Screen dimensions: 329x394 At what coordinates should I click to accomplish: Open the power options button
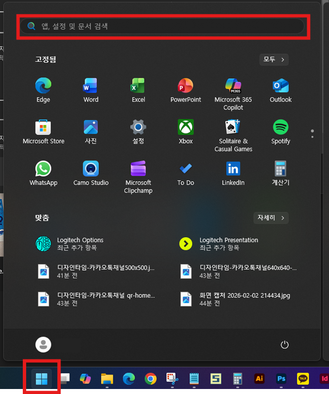[x=285, y=345]
